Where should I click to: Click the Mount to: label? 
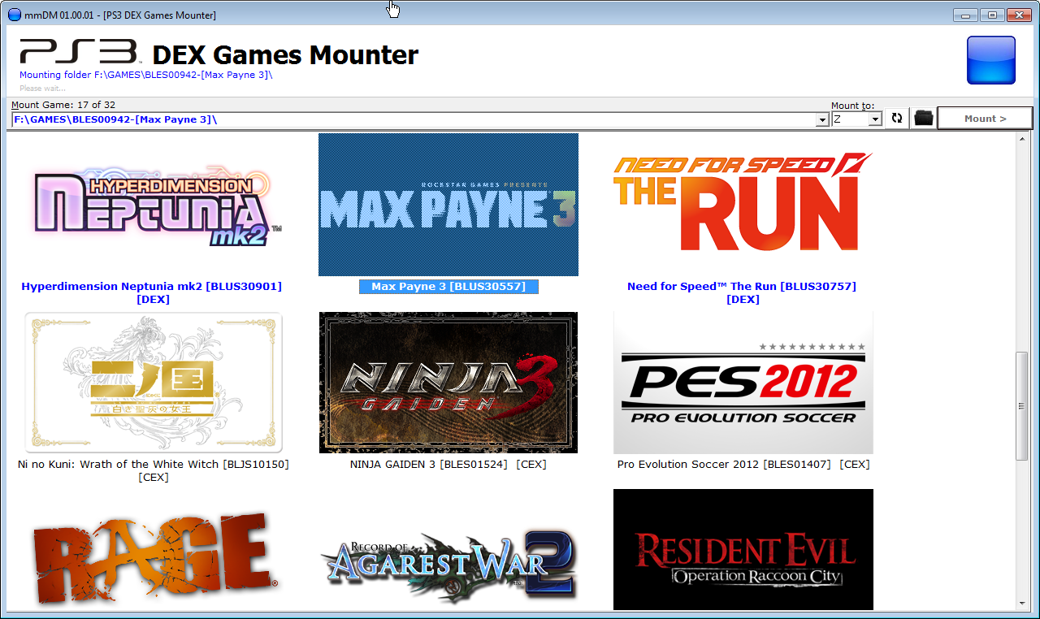coord(853,106)
